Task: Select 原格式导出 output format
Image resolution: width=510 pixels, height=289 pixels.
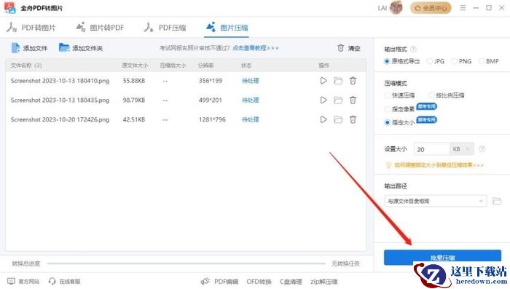Action: tap(402, 61)
